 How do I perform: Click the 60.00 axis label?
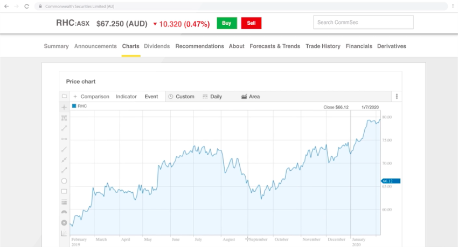pos(387,209)
